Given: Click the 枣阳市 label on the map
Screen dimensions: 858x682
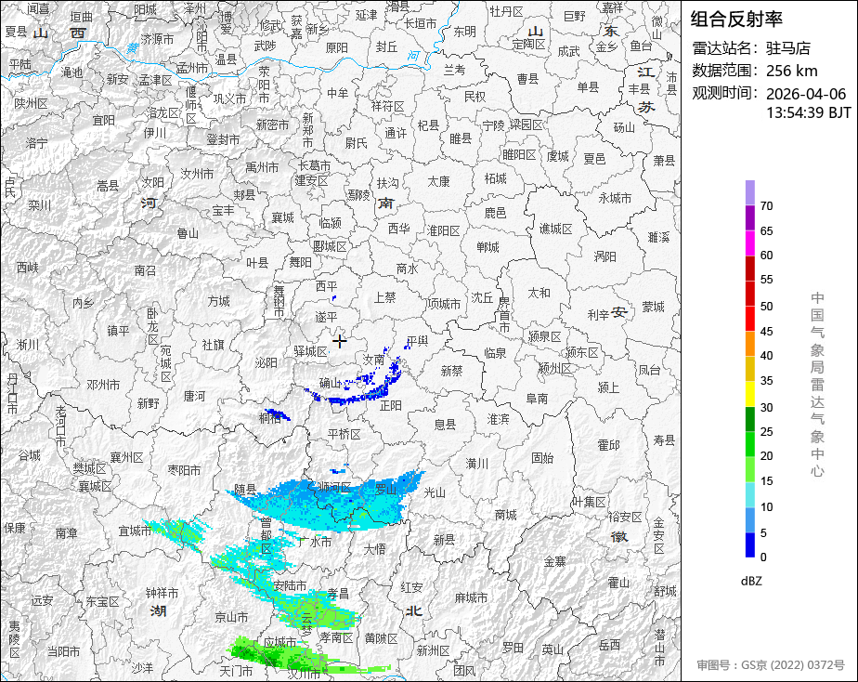Looking at the screenshot, I should (184, 470).
